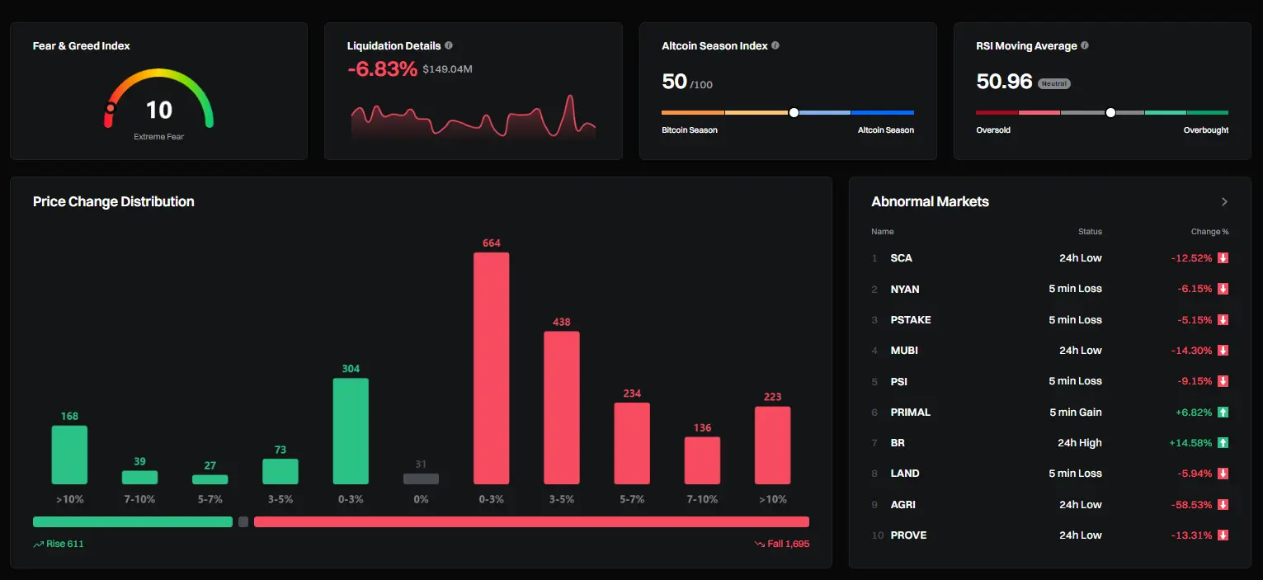
Task: Click the Neutral badge next to 50.96
Action: coord(1054,83)
